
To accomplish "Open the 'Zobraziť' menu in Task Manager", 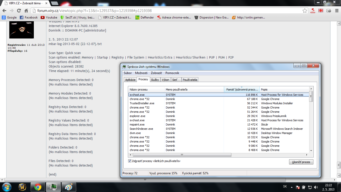I will pos(156,73).
